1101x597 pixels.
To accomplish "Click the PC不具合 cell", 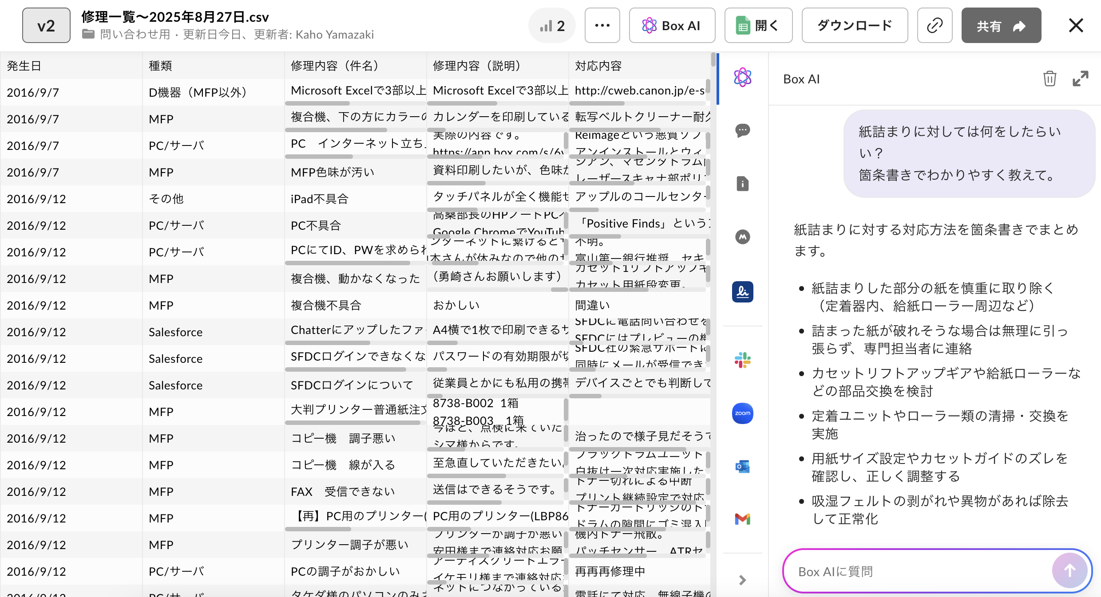I will pos(355,225).
